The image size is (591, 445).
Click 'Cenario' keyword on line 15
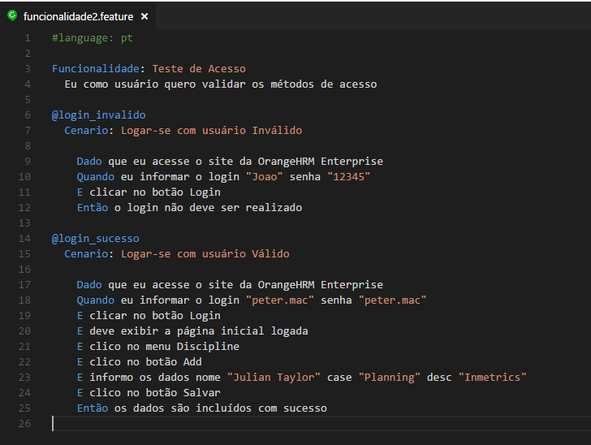coord(86,254)
